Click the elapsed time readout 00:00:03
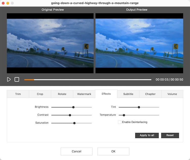Screen dimensions: 190x160 (162, 80)
